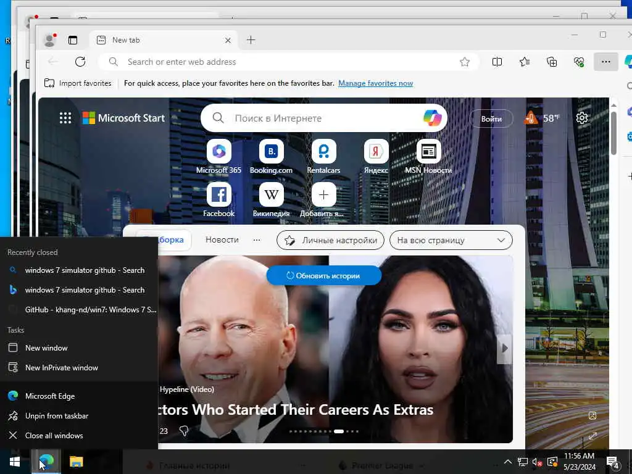632x474 pixels.
Task: Click Личные настройки button
Action: point(330,240)
